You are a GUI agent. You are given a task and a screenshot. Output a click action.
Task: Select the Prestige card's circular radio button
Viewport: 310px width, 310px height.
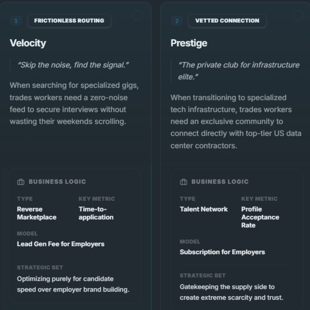(x=298, y=15)
